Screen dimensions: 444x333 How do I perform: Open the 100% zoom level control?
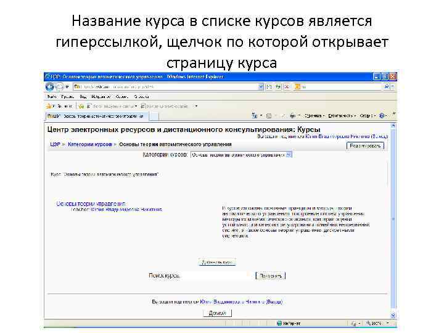pos(377,323)
